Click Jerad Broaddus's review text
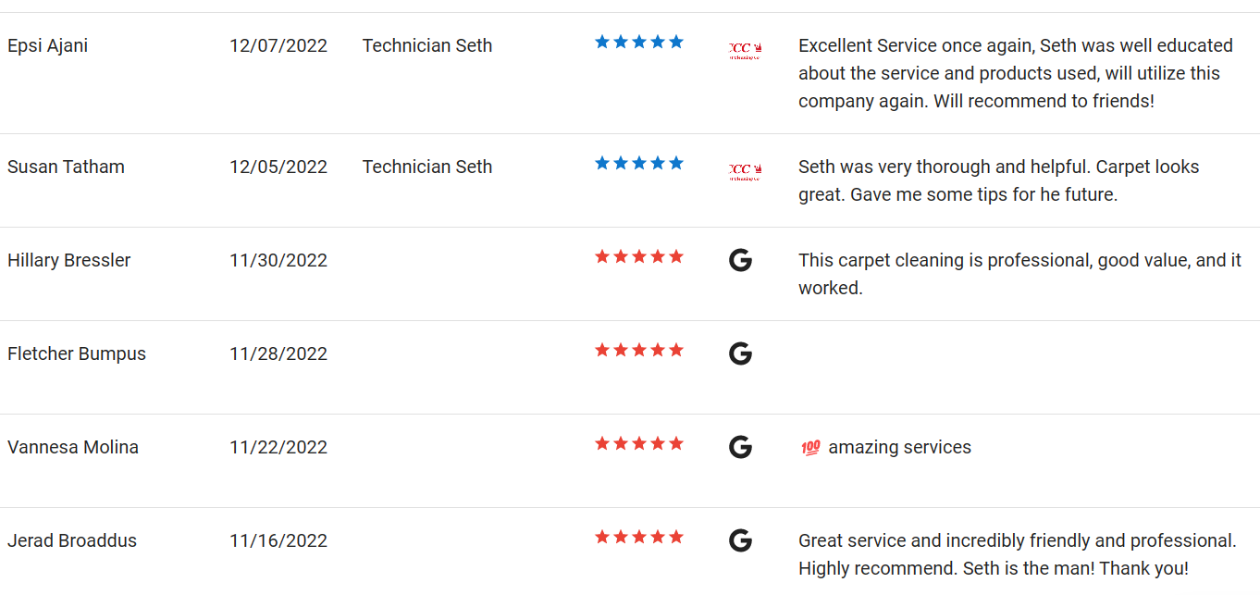1260x595 pixels. pos(1018,554)
